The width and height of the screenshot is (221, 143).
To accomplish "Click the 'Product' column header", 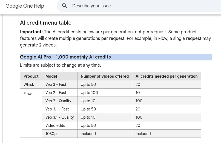I will [31, 76].
